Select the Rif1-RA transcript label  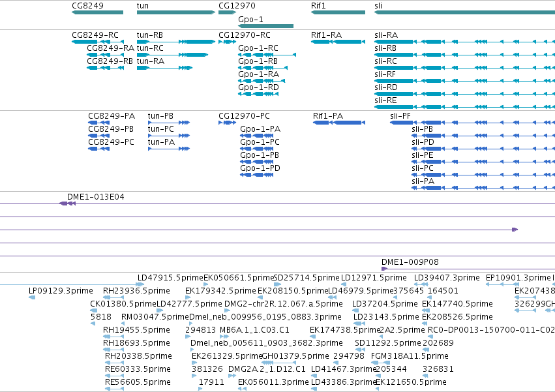(326, 35)
